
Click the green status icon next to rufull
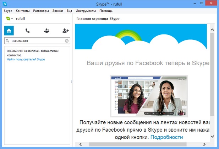(8, 18)
